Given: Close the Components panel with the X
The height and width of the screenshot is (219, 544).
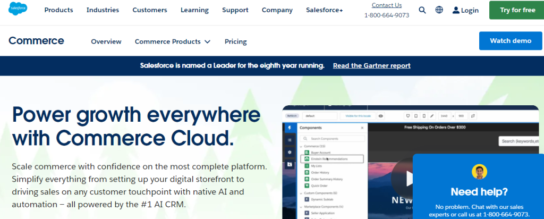Looking at the screenshot, I should (362, 128).
